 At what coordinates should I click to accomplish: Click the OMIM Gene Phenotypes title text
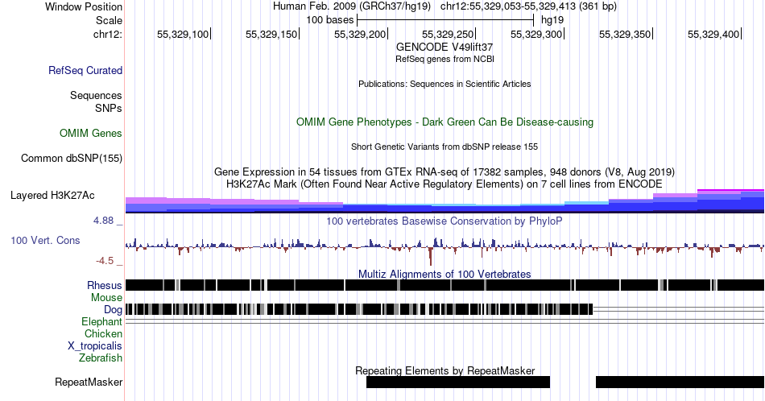coord(445,122)
